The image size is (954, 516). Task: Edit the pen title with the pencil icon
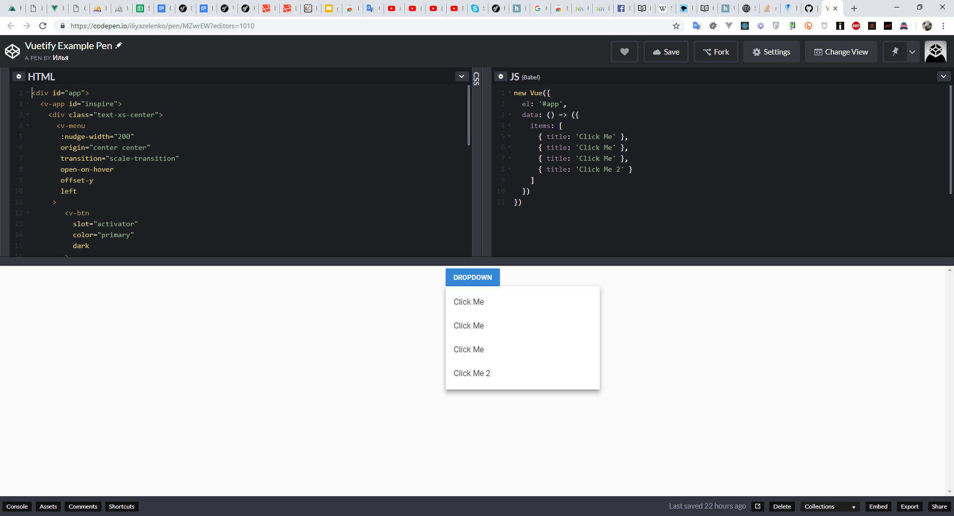point(119,46)
